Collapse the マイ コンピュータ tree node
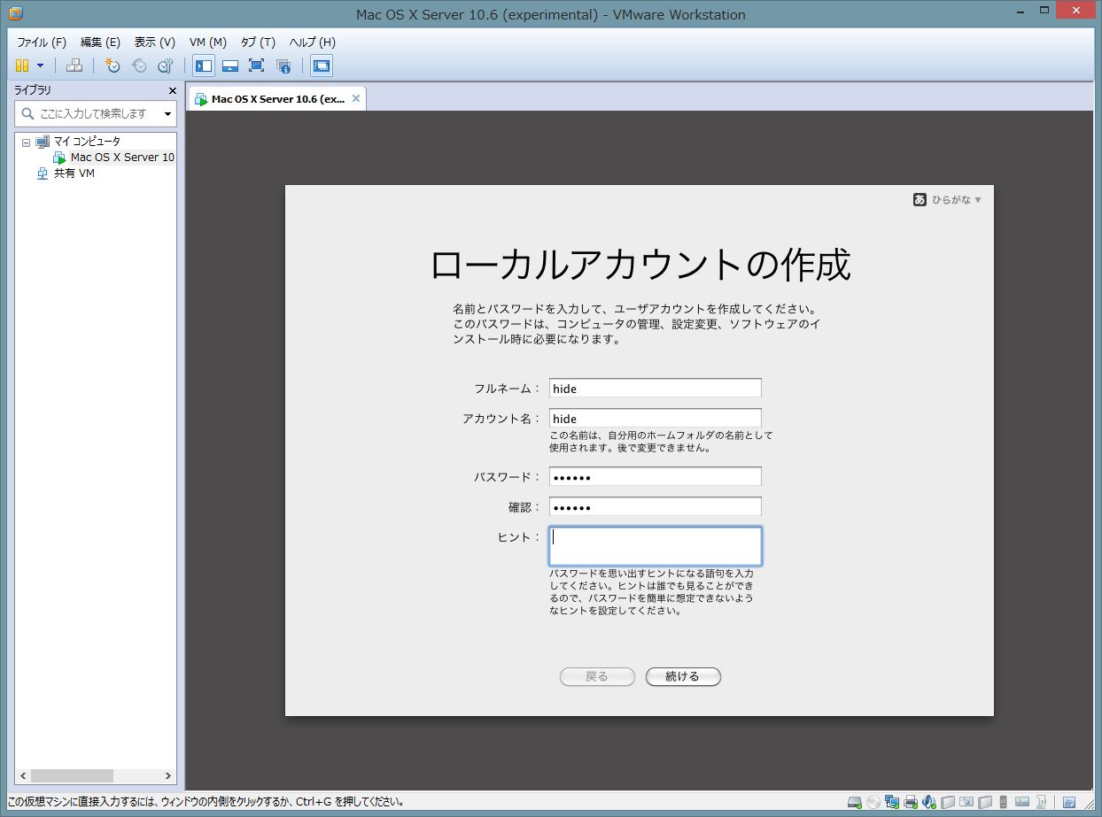 pyautogui.click(x=26, y=142)
